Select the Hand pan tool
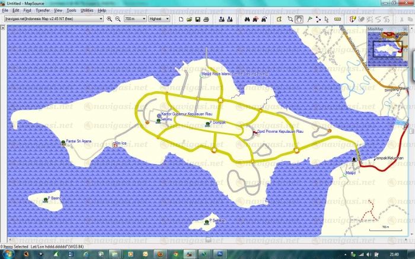The height and width of the screenshot is (259, 415). point(300,19)
